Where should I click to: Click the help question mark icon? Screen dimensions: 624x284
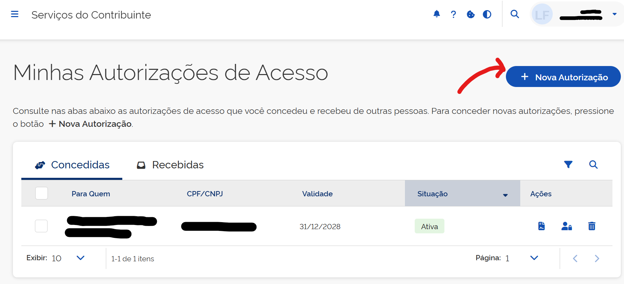453,14
